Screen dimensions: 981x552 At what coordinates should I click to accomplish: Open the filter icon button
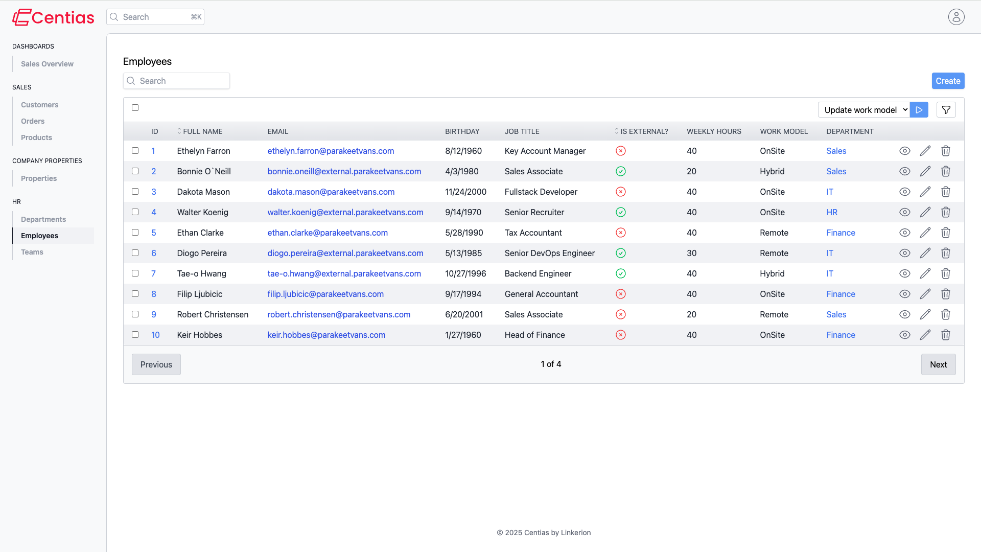946,110
